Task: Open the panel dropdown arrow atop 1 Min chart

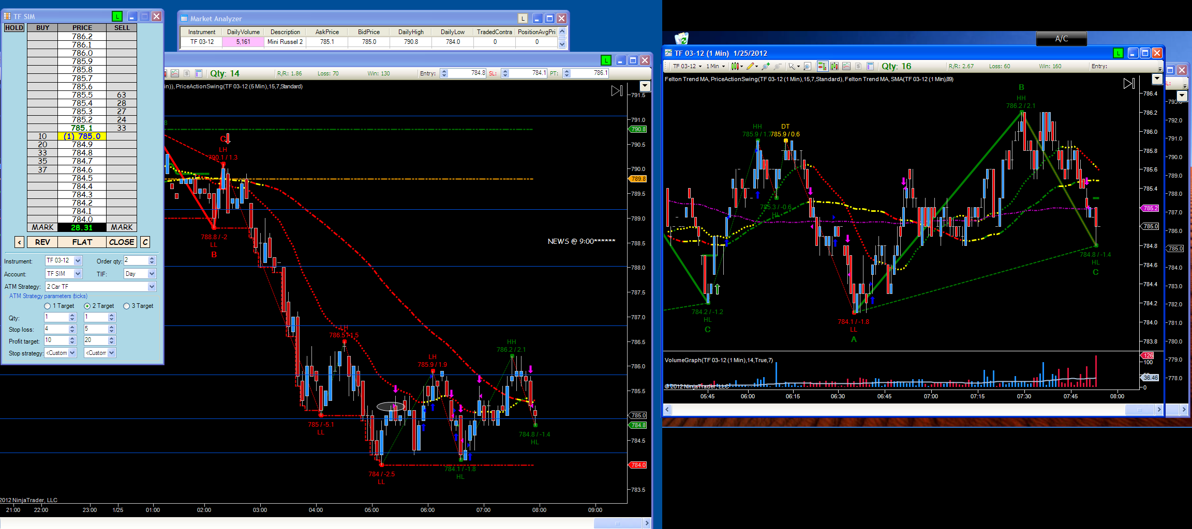Action: (x=1157, y=79)
